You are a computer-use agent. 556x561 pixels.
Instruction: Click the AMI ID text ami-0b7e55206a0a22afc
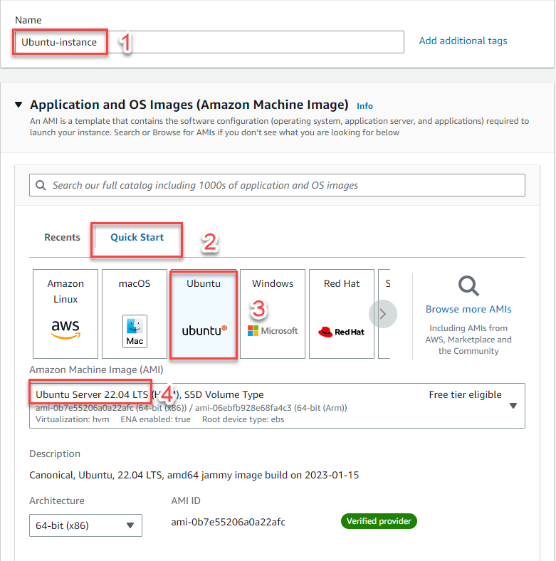pos(229,522)
